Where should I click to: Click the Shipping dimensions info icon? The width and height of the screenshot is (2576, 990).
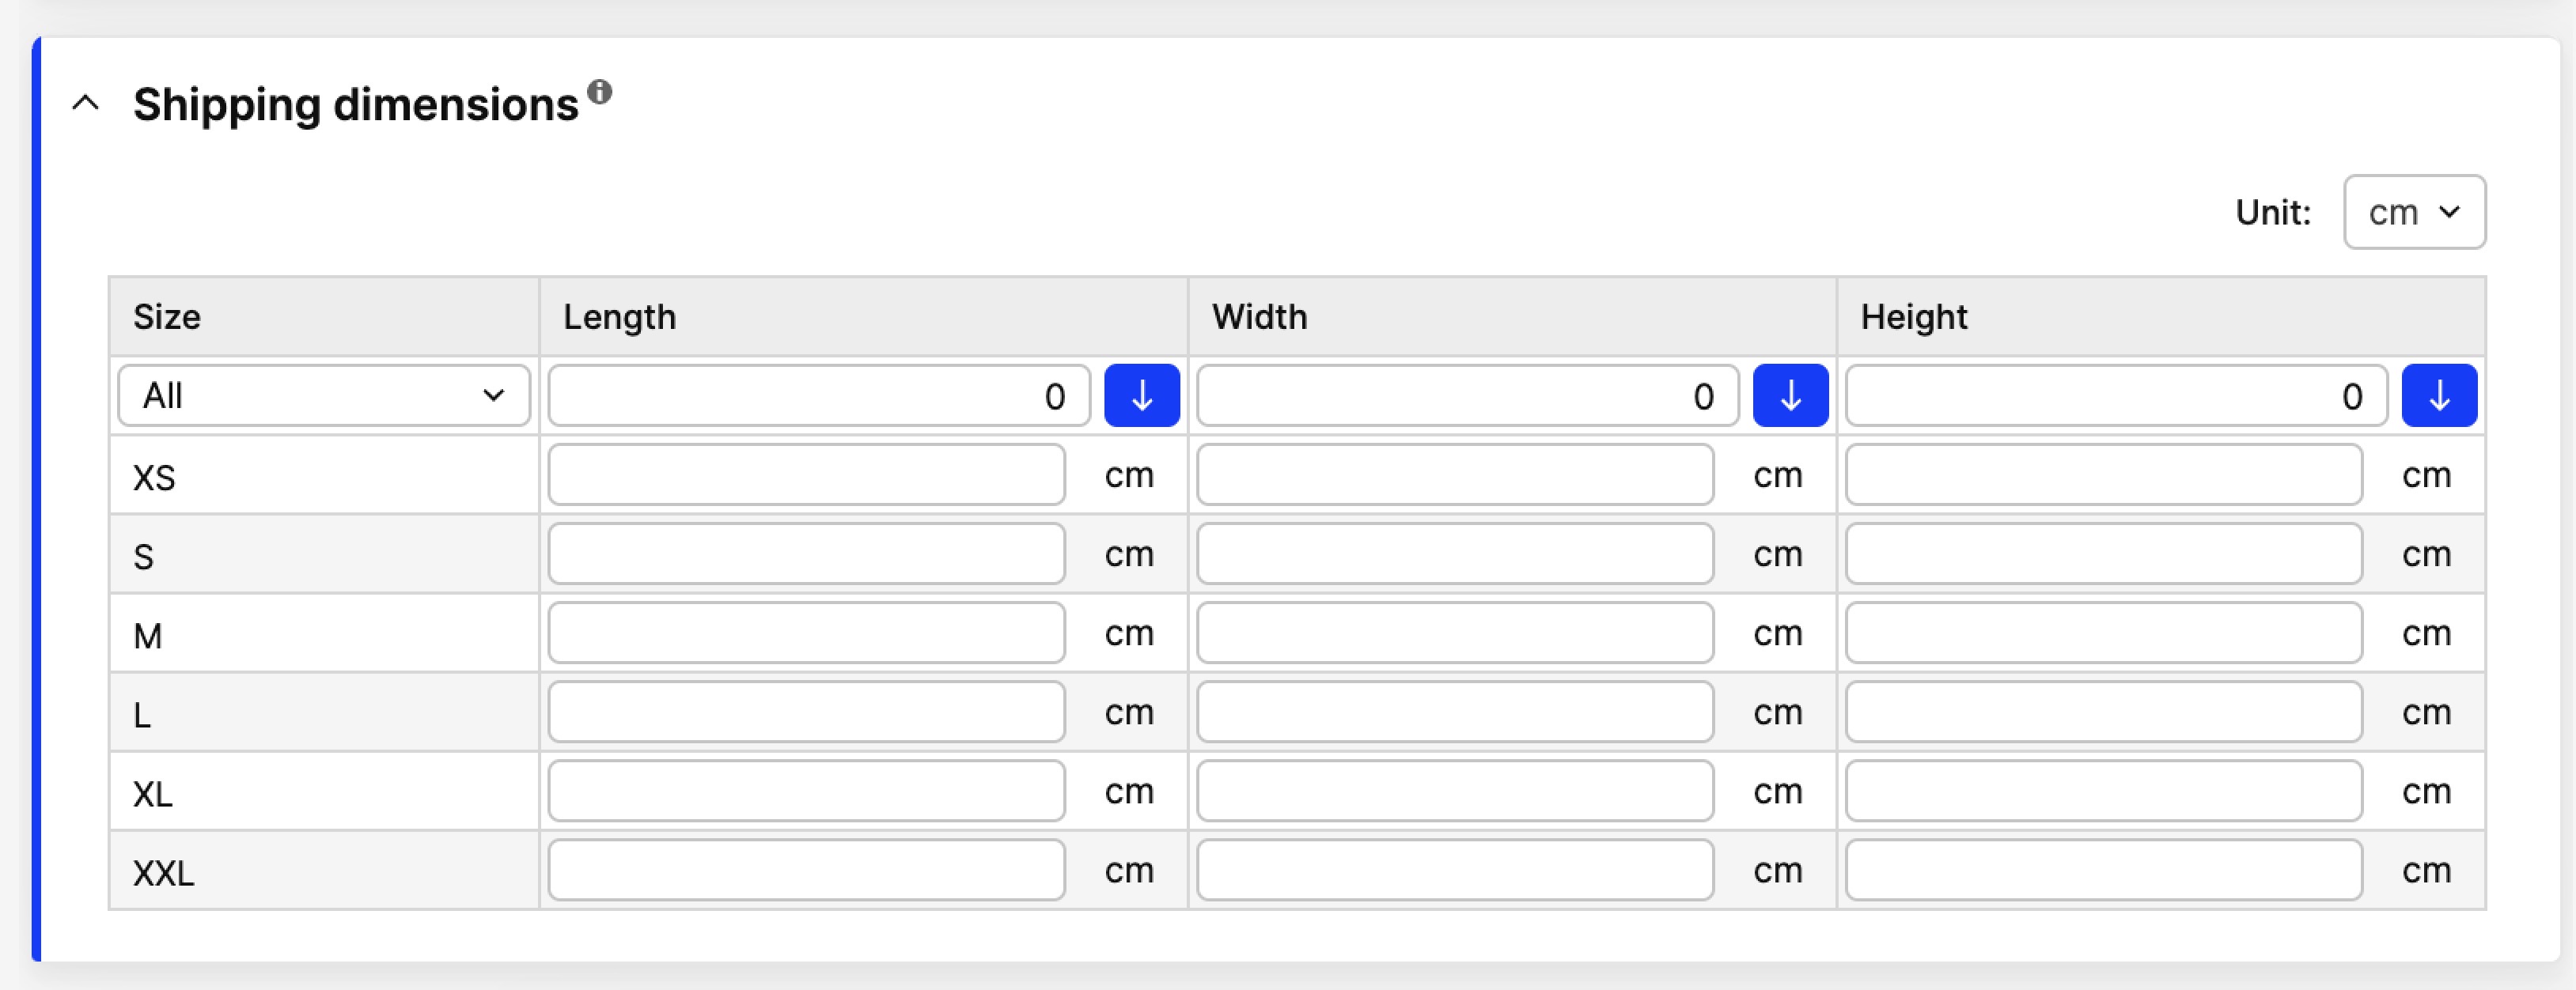pos(600,92)
